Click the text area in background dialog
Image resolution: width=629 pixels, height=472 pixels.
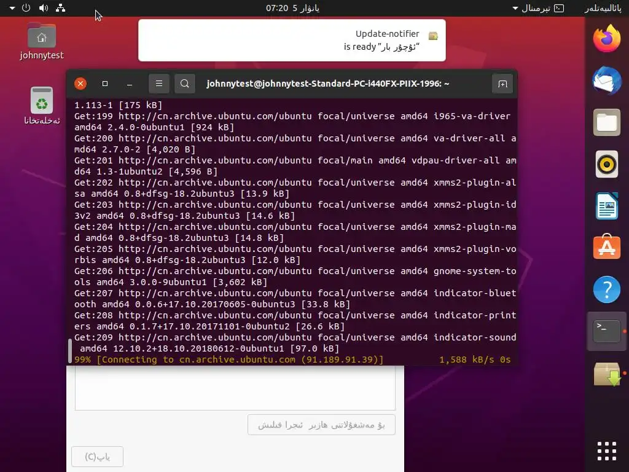pos(235,388)
